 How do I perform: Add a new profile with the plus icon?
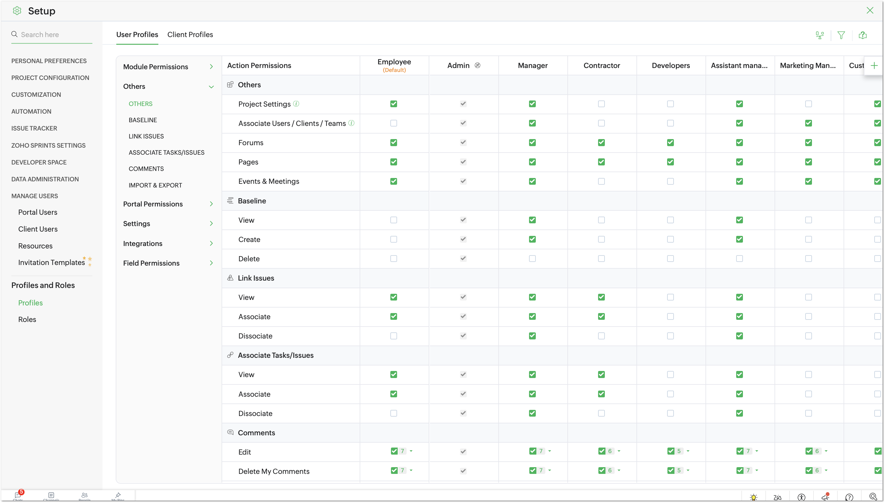coord(874,66)
